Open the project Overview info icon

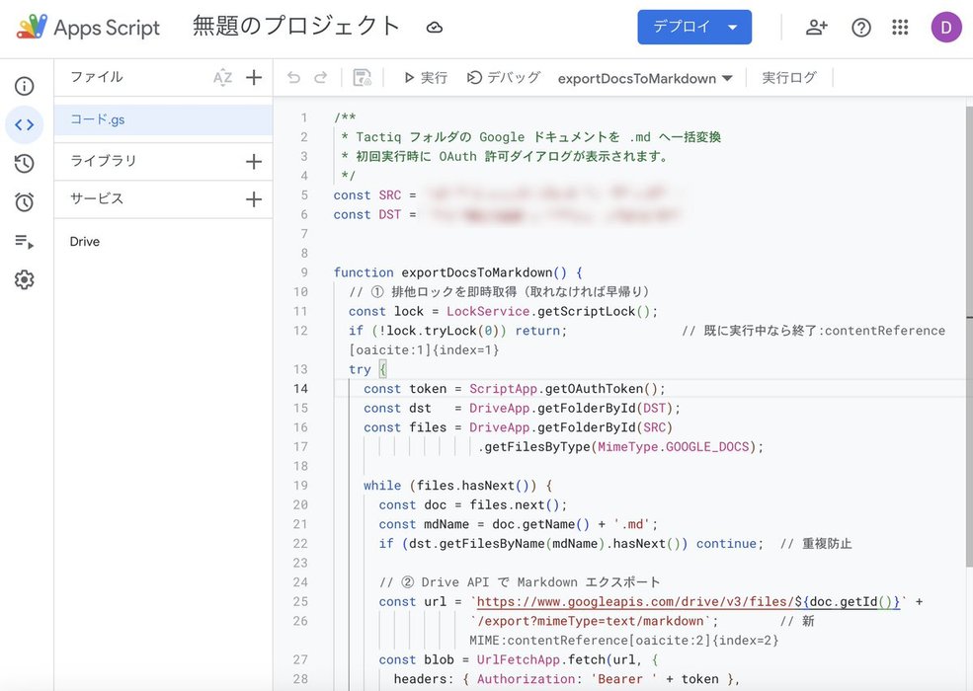24,86
